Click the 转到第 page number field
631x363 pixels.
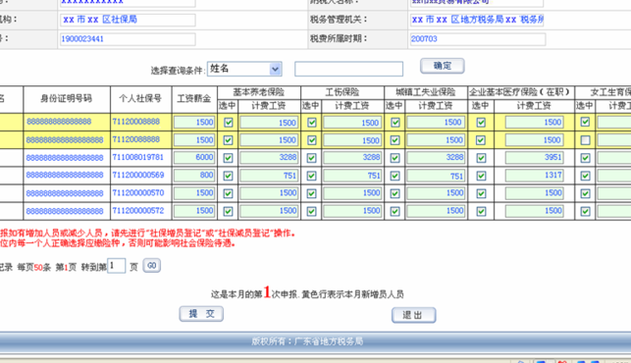point(117,266)
